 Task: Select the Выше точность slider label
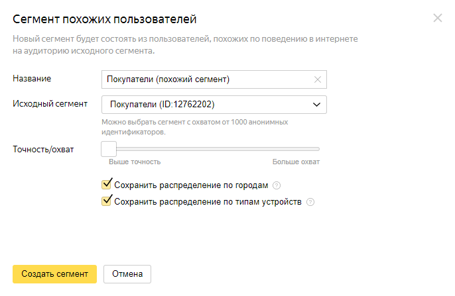[x=135, y=162]
